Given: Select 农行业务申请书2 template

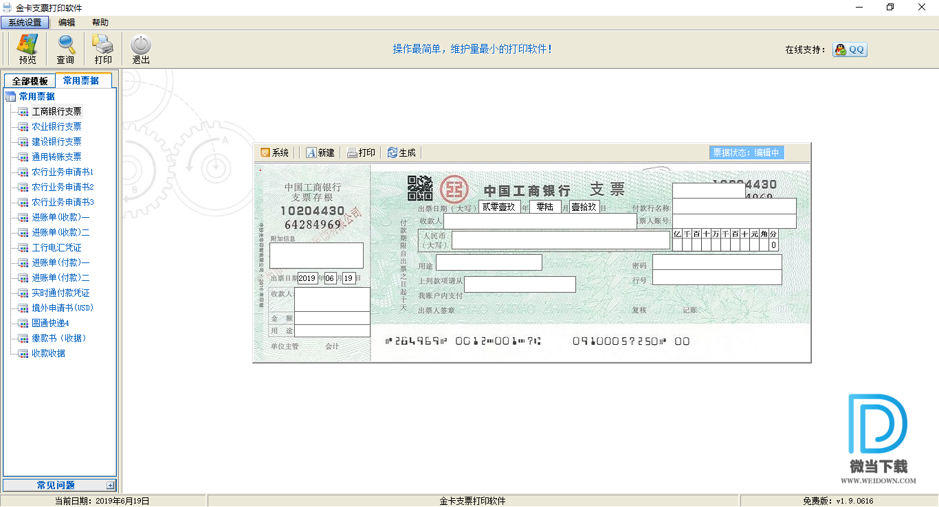Looking at the screenshot, I should [63, 187].
